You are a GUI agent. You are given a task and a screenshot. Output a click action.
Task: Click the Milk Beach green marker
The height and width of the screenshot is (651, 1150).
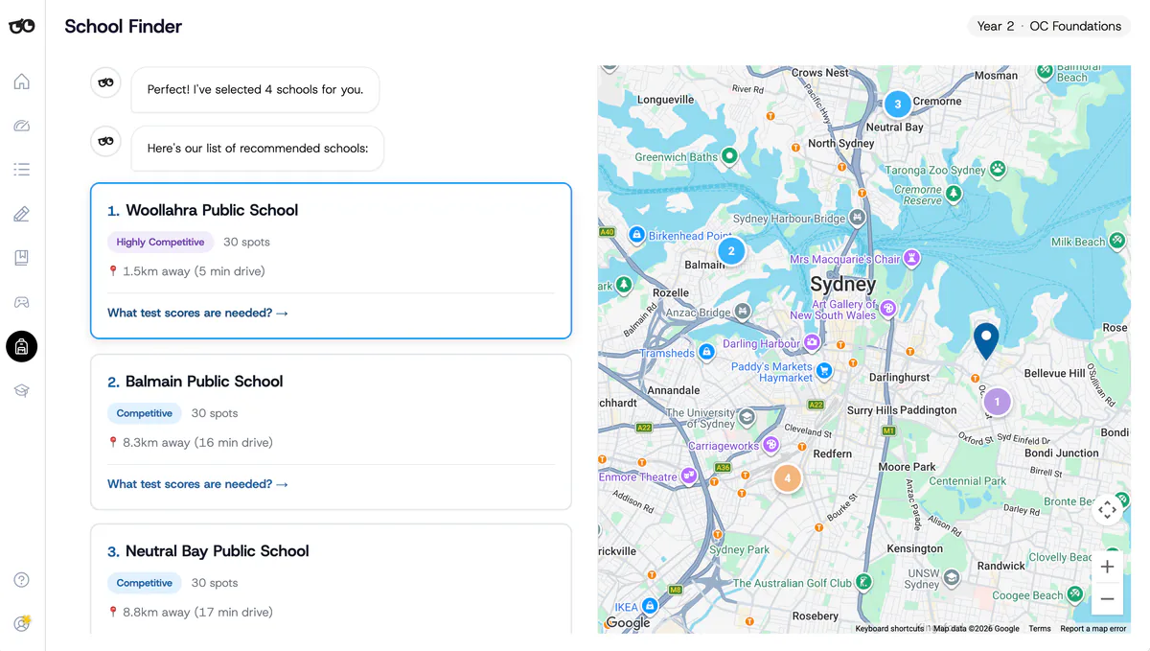[x=1117, y=242]
